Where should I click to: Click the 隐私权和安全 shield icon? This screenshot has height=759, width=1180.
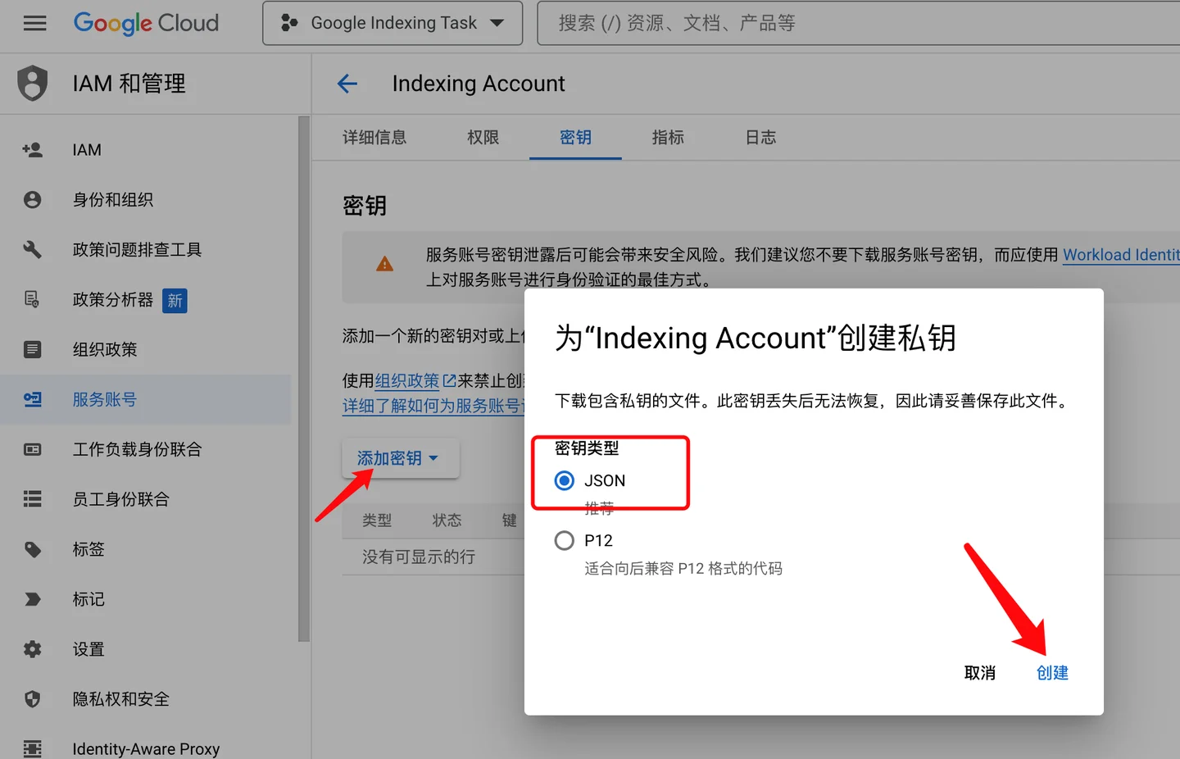click(x=33, y=699)
